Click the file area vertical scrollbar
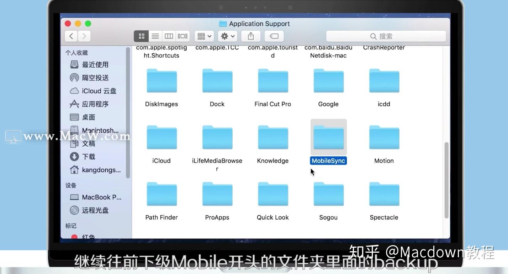This screenshot has height=274, width=508. pyautogui.click(x=446, y=180)
